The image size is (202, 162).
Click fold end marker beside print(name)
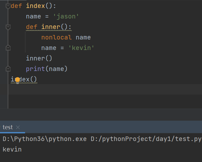pos(8,69)
